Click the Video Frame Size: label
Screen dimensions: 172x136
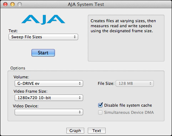(x=30, y=91)
